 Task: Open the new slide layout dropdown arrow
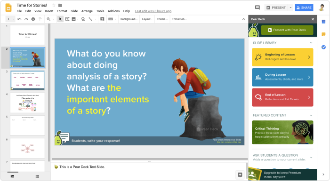pos(14,19)
